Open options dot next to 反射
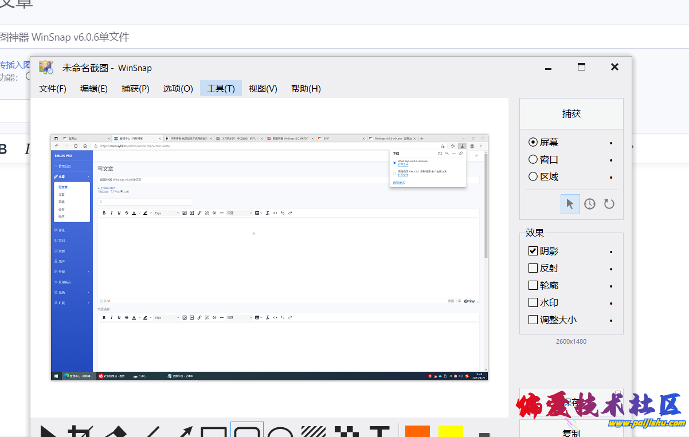This screenshot has height=437, width=689. coord(611,269)
